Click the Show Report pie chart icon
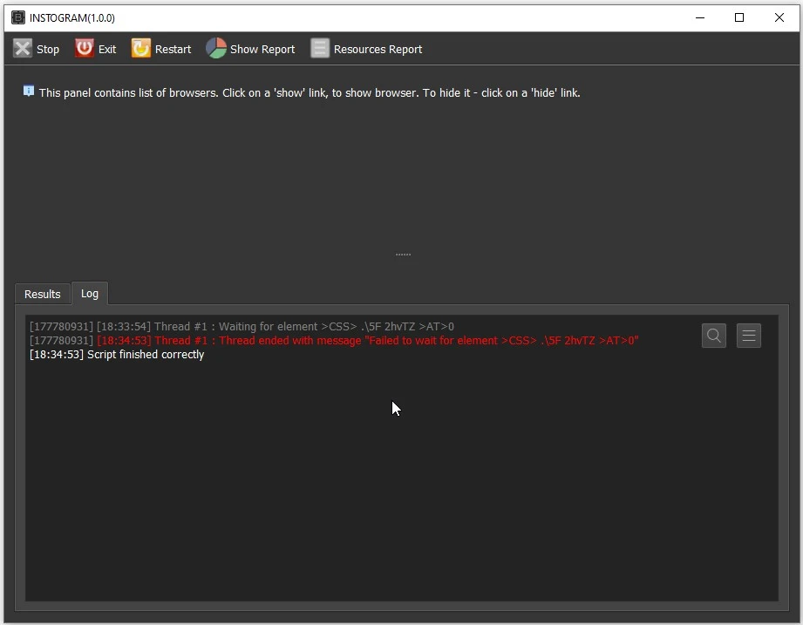This screenshot has width=803, height=625. (216, 49)
